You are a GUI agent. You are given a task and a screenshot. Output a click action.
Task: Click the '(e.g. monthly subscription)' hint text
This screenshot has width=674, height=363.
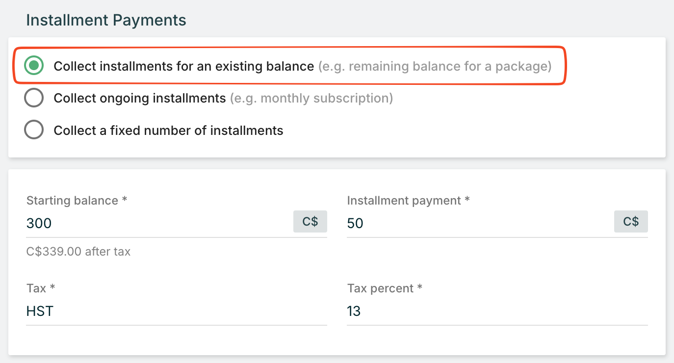coord(311,98)
